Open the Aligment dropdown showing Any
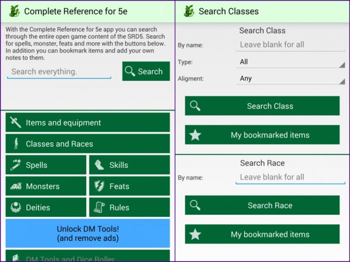 coord(291,79)
